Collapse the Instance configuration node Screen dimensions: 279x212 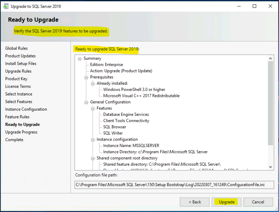(x=93, y=140)
